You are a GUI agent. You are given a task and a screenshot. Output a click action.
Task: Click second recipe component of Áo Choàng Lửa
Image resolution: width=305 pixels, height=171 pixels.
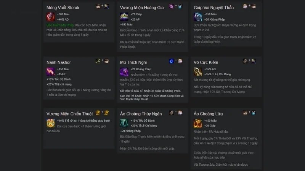coord(254,112)
